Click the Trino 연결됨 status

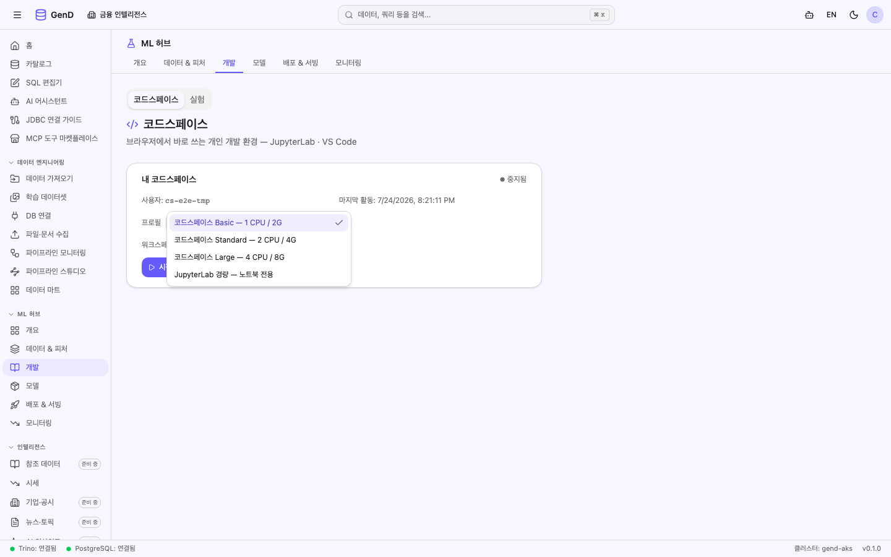[33, 548]
